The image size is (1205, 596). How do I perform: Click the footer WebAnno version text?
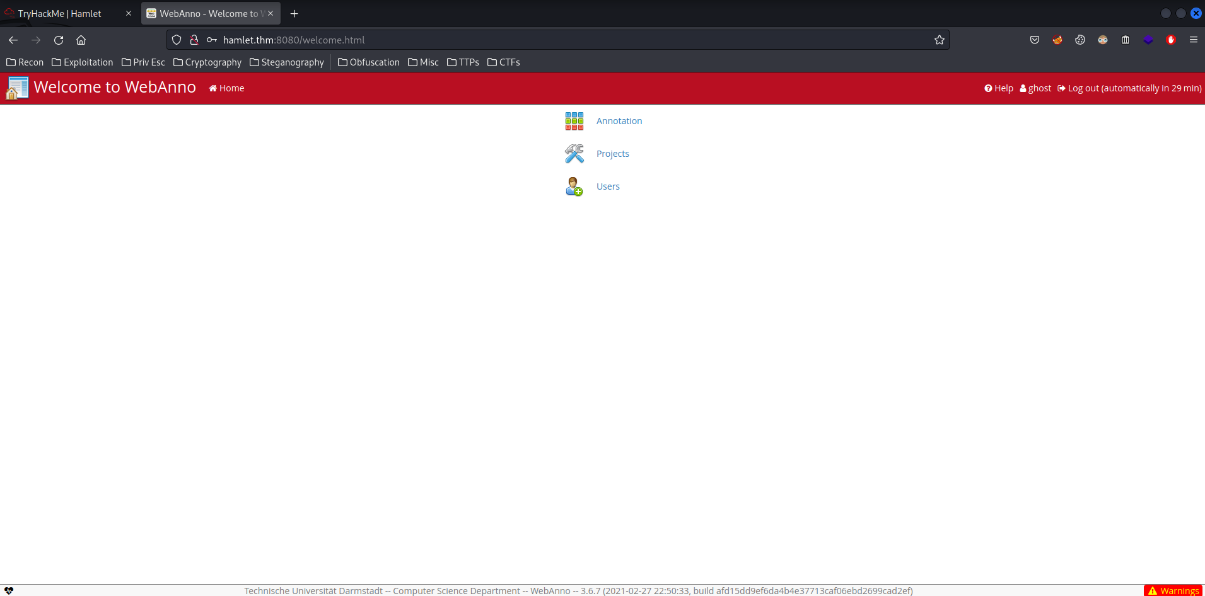[578, 590]
